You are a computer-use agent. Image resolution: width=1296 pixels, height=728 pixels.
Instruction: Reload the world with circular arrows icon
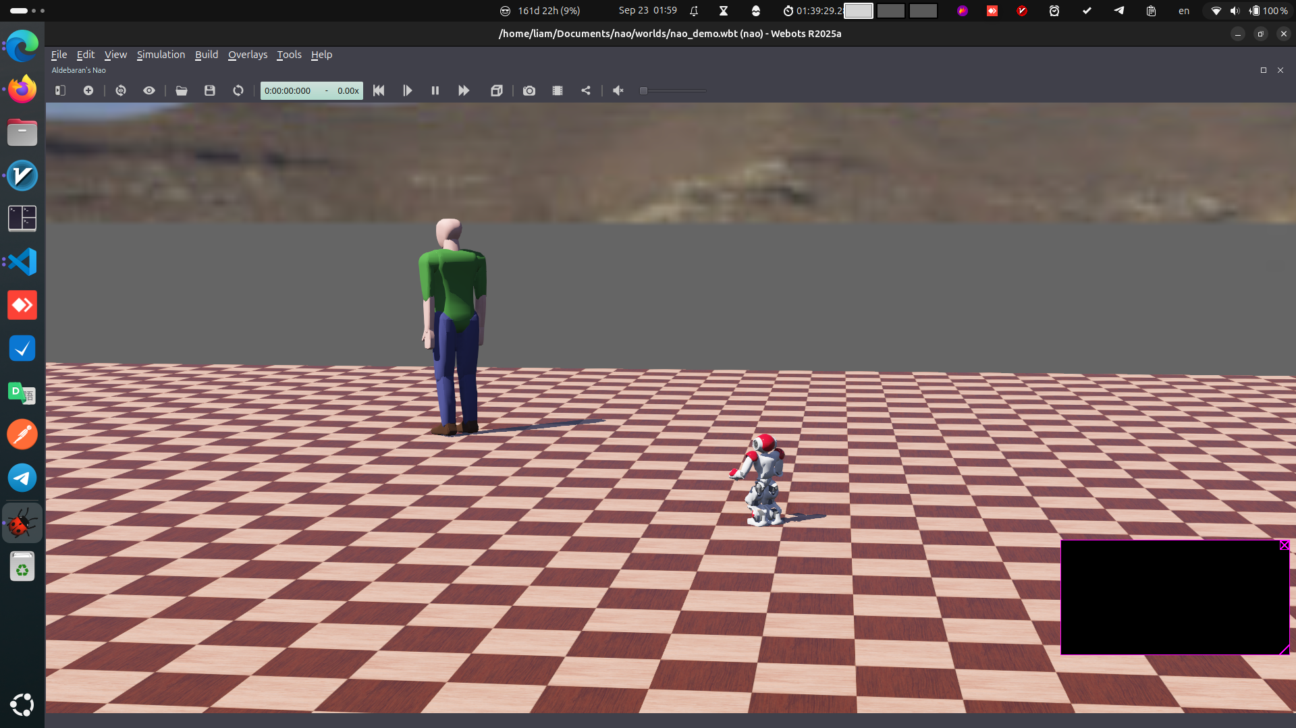pyautogui.click(x=238, y=90)
